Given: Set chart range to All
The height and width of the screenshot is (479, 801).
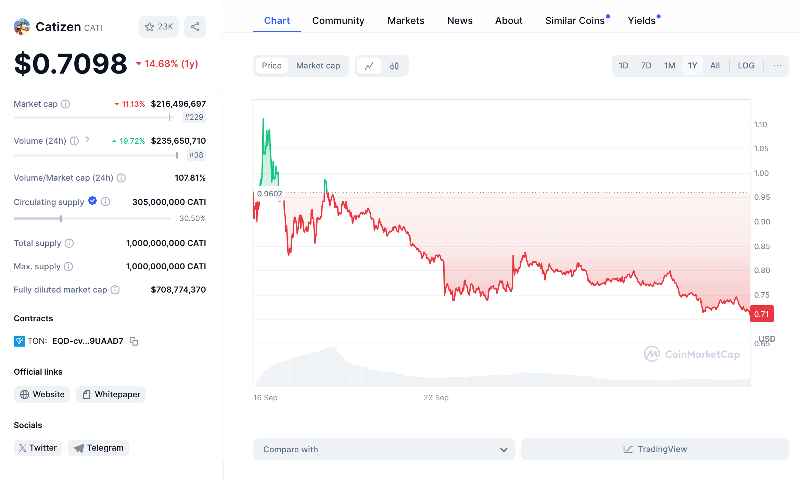Looking at the screenshot, I should pyautogui.click(x=715, y=66).
